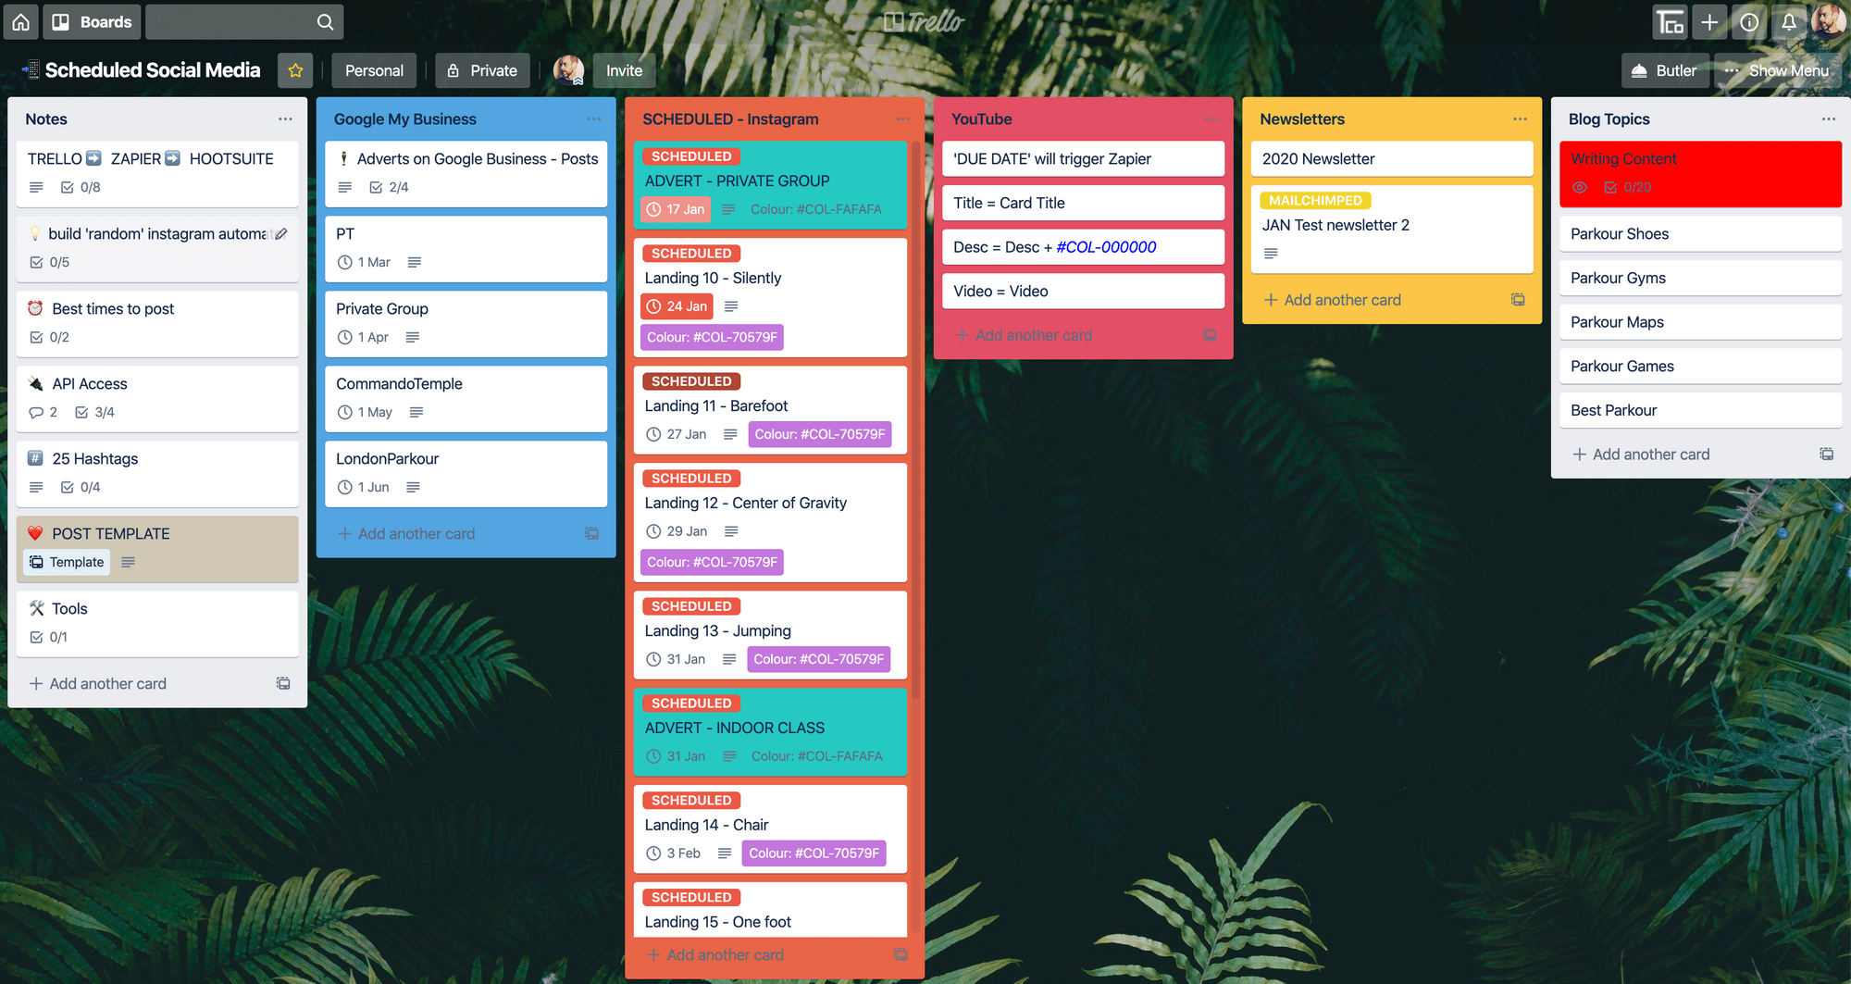
Task: Click Colour #COL-70579F badge on Landing 13
Action: pyautogui.click(x=819, y=659)
